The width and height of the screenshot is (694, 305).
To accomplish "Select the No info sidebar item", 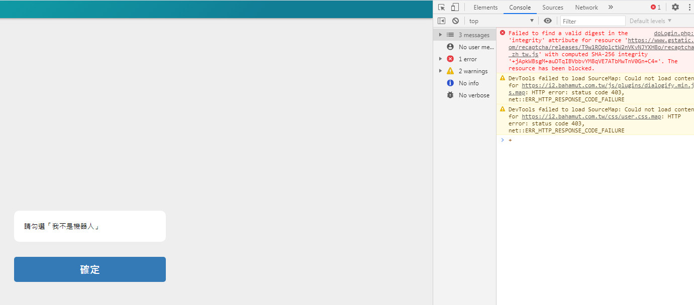I will 468,83.
